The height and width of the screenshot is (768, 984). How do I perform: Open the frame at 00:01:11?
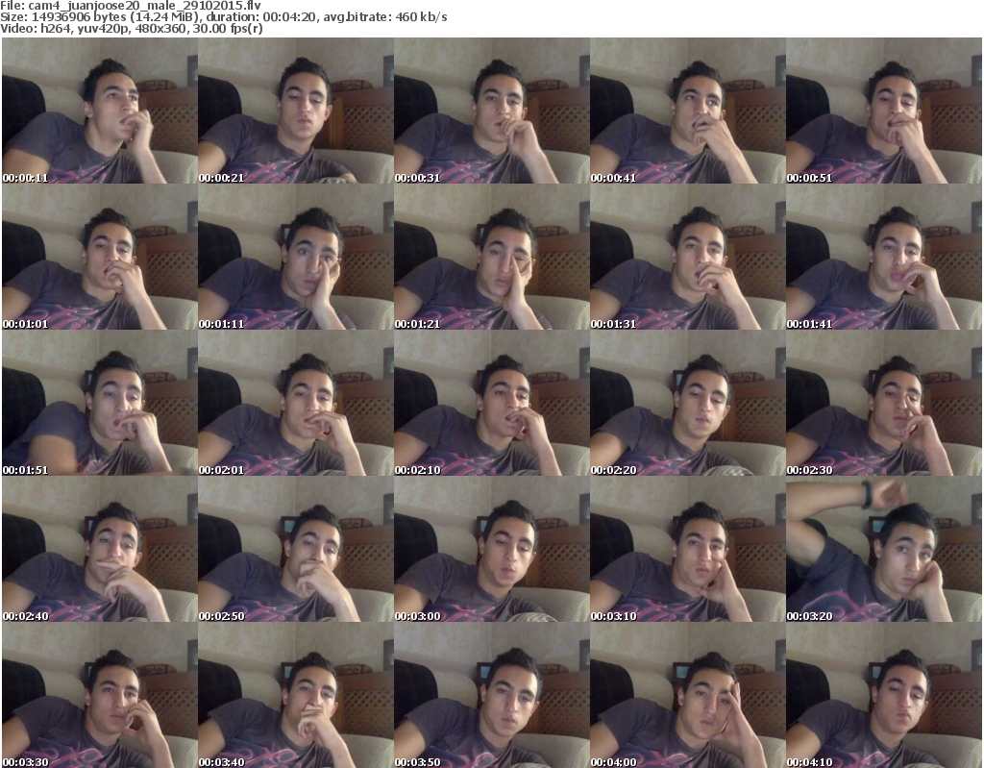296,257
